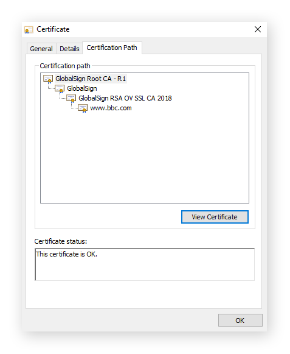
Task: Confirm the dialog with OK
Action: pos(240,320)
